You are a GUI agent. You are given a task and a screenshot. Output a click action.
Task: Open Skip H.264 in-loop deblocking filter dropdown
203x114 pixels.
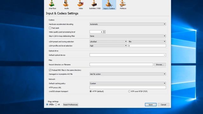(x=128, y=36)
